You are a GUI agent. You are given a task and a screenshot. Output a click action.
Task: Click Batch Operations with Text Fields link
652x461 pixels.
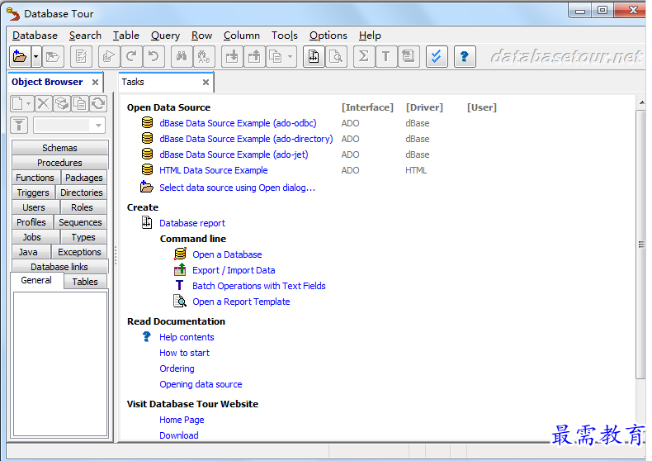coord(259,286)
